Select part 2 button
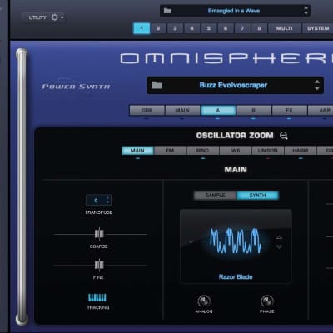The height and width of the screenshot is (333, 333). click(x=158, y=28)
